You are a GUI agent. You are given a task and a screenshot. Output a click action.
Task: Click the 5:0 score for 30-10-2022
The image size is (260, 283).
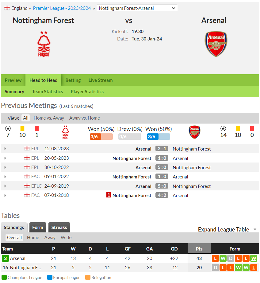tap(162, 167)
